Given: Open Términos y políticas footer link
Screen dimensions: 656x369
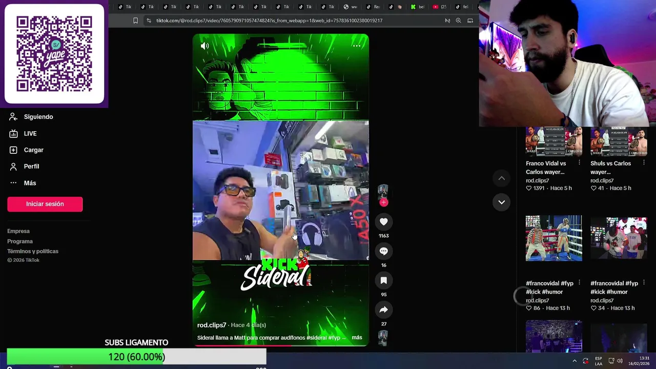Looking at the screenshot, I should pyautogui.click(x=33, y=251).
